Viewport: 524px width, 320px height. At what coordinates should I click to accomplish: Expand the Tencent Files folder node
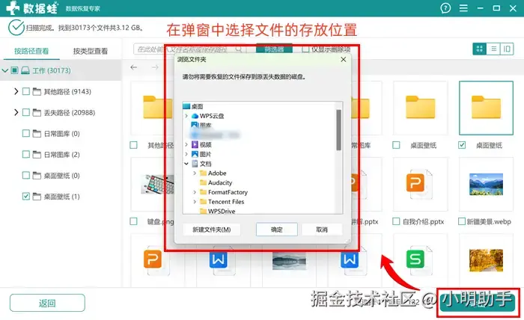(x=195, y=202)
